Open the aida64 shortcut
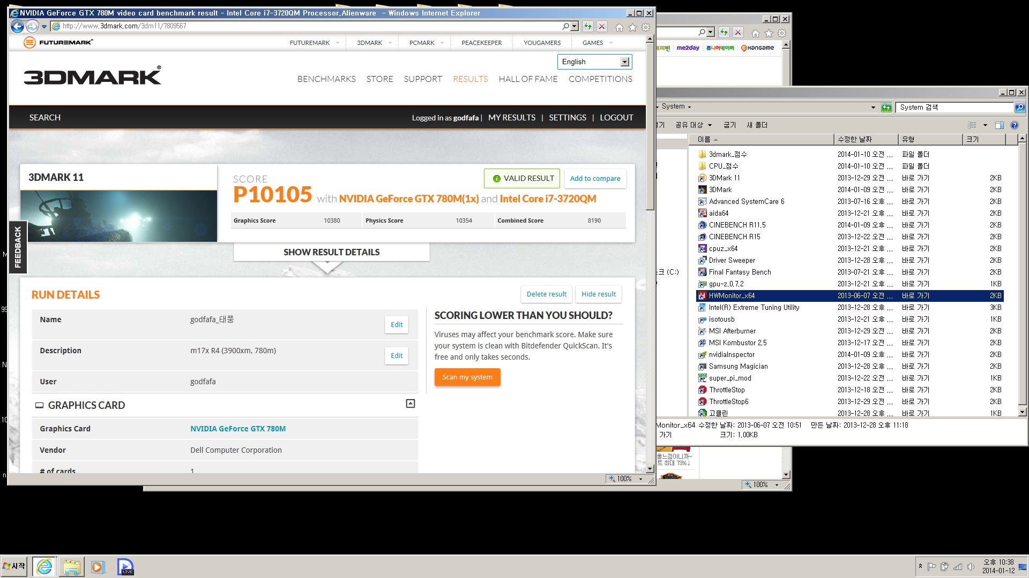The height and width of the screenshot is (578, 1029). click(719, 213)
